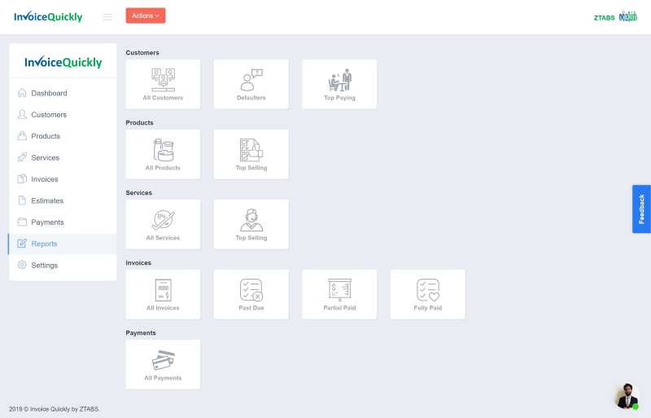Click the Invoices section heading
The width and height of the screenshot is (651, 418).
(138, 263)
